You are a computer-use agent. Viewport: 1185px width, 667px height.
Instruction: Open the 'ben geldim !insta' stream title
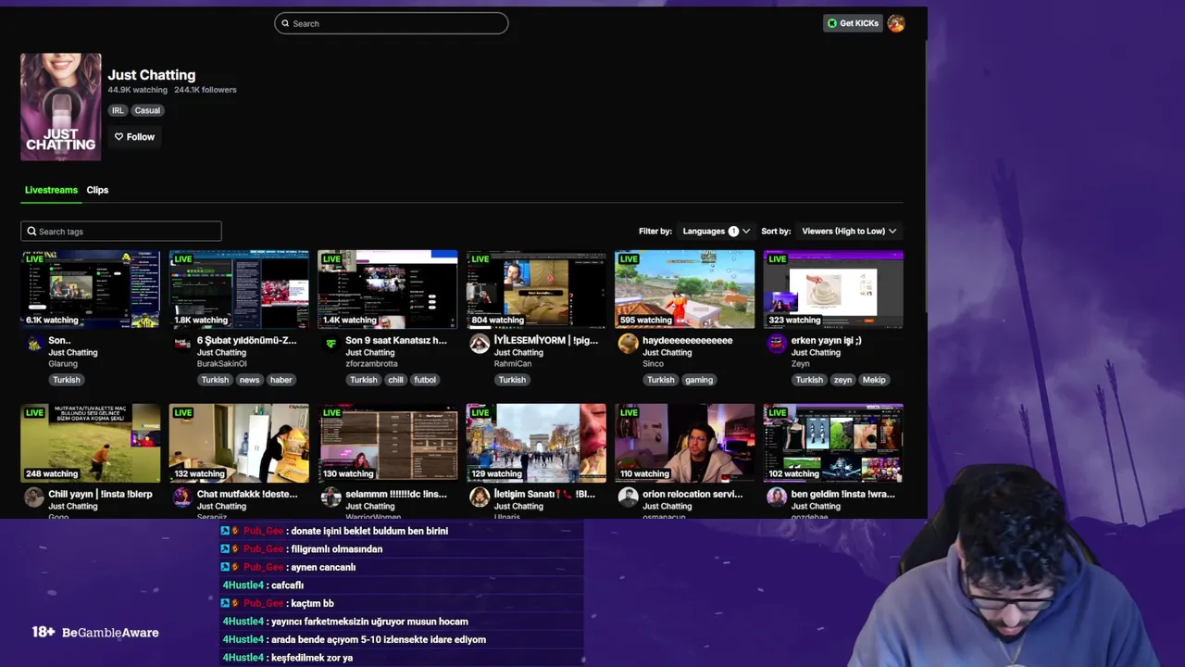pos(842,494)
